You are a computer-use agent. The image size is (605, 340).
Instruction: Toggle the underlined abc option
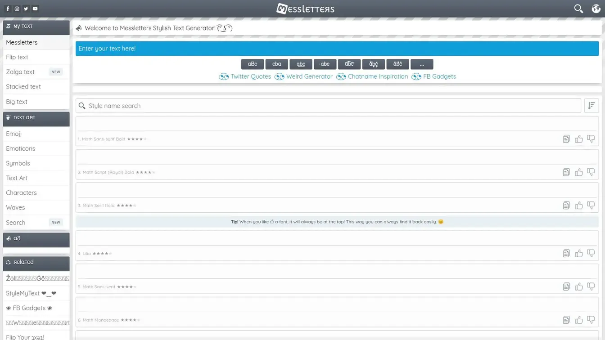pos(301,64)
